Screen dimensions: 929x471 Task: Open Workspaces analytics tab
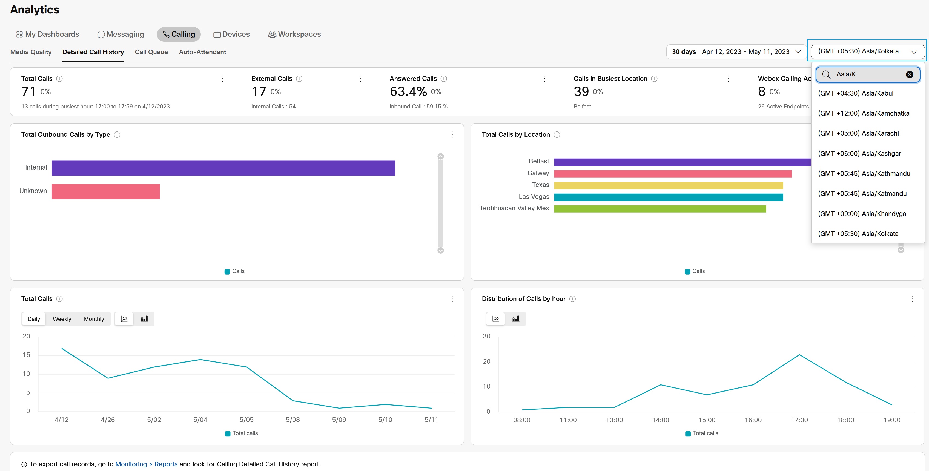point(294,34)
